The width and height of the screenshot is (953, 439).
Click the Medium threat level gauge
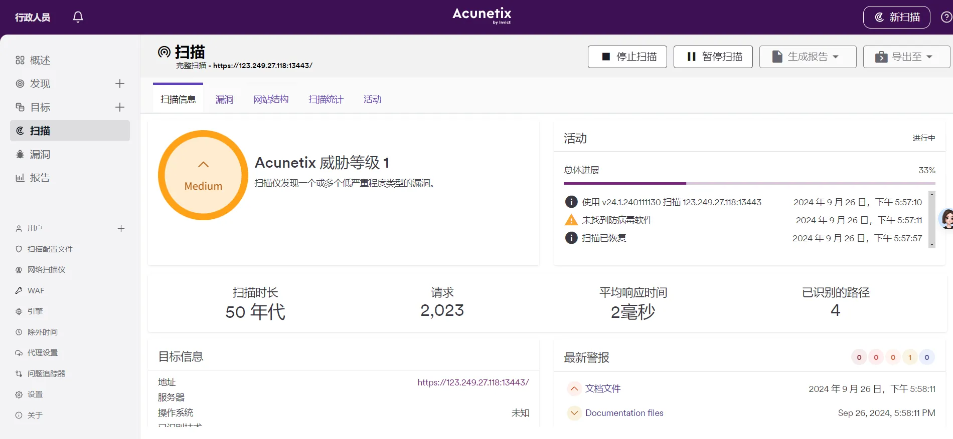pos(203,175)
